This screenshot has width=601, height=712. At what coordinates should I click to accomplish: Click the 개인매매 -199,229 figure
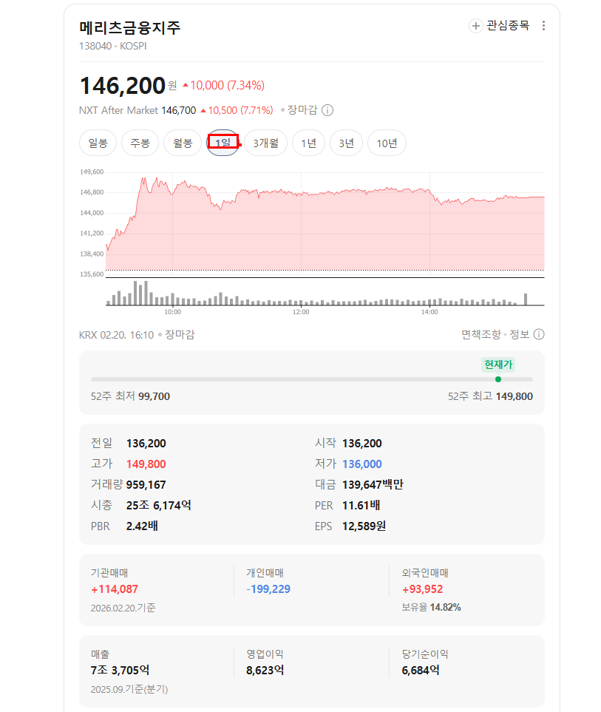pyautogui.click(x=268, y=589)
